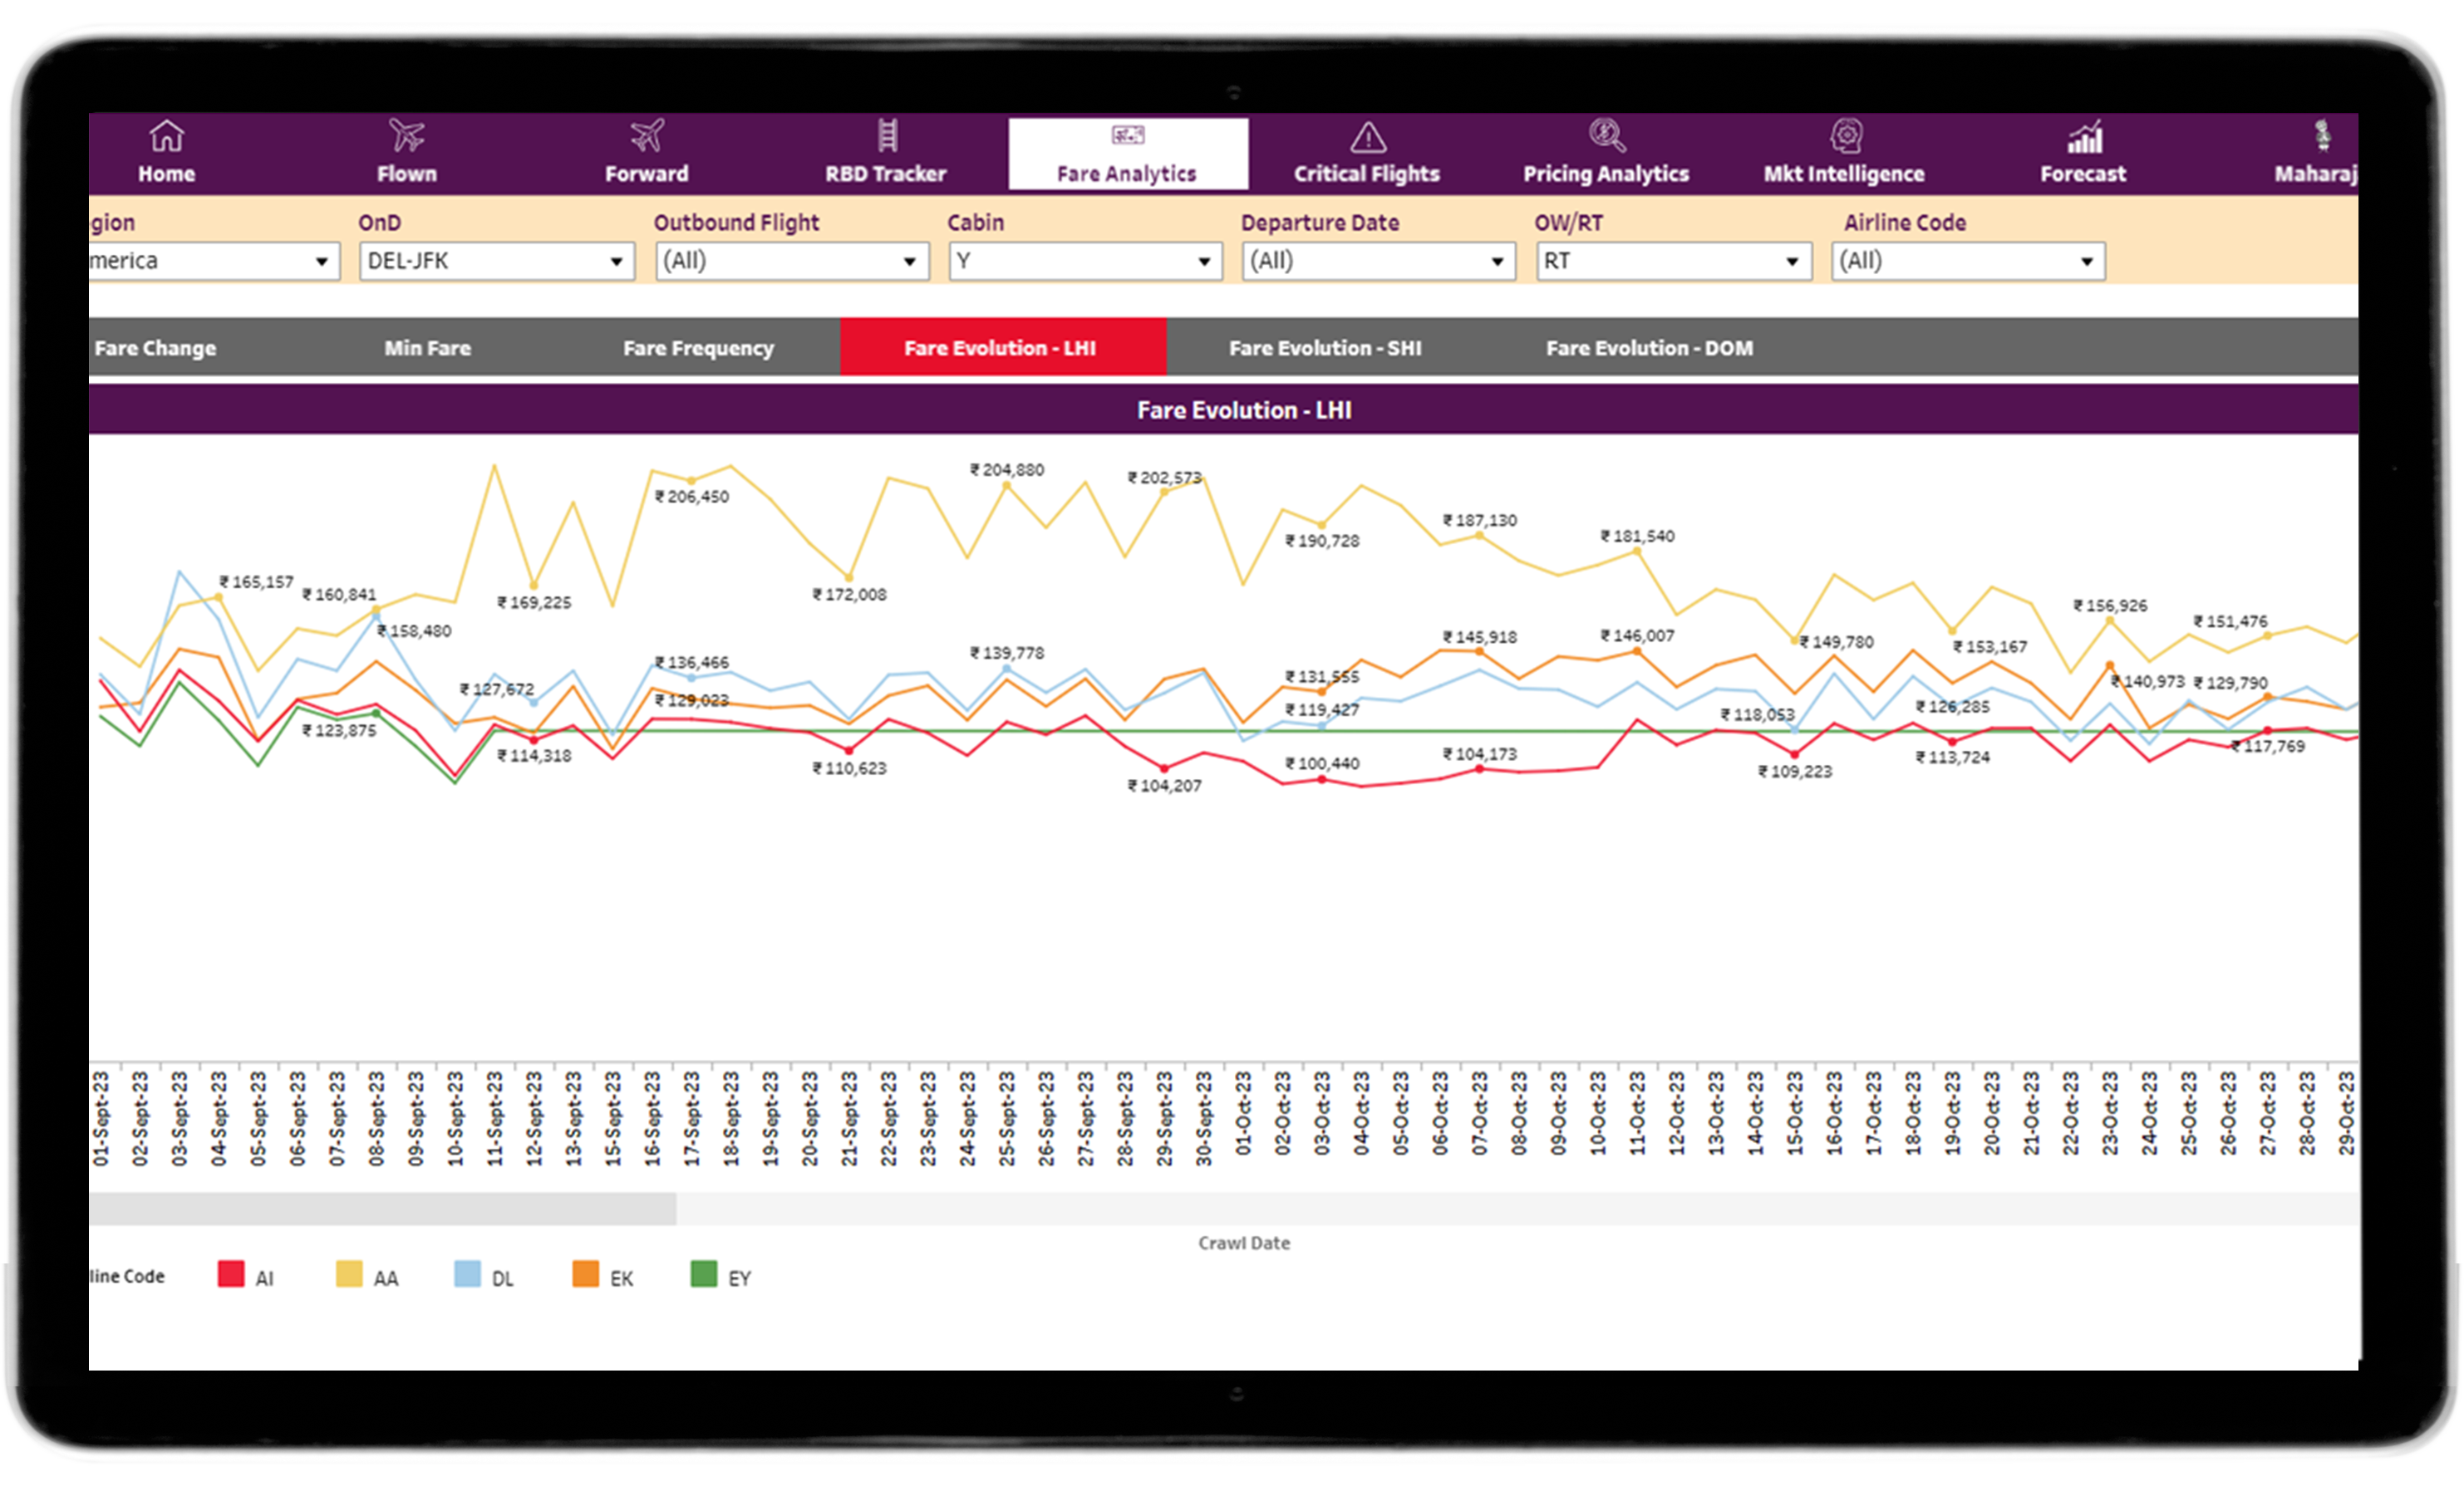This screenshot has height=1486, width=2464.
Task: Click the ₹ 206,450 data label
Action: click(x=691, y=497)
